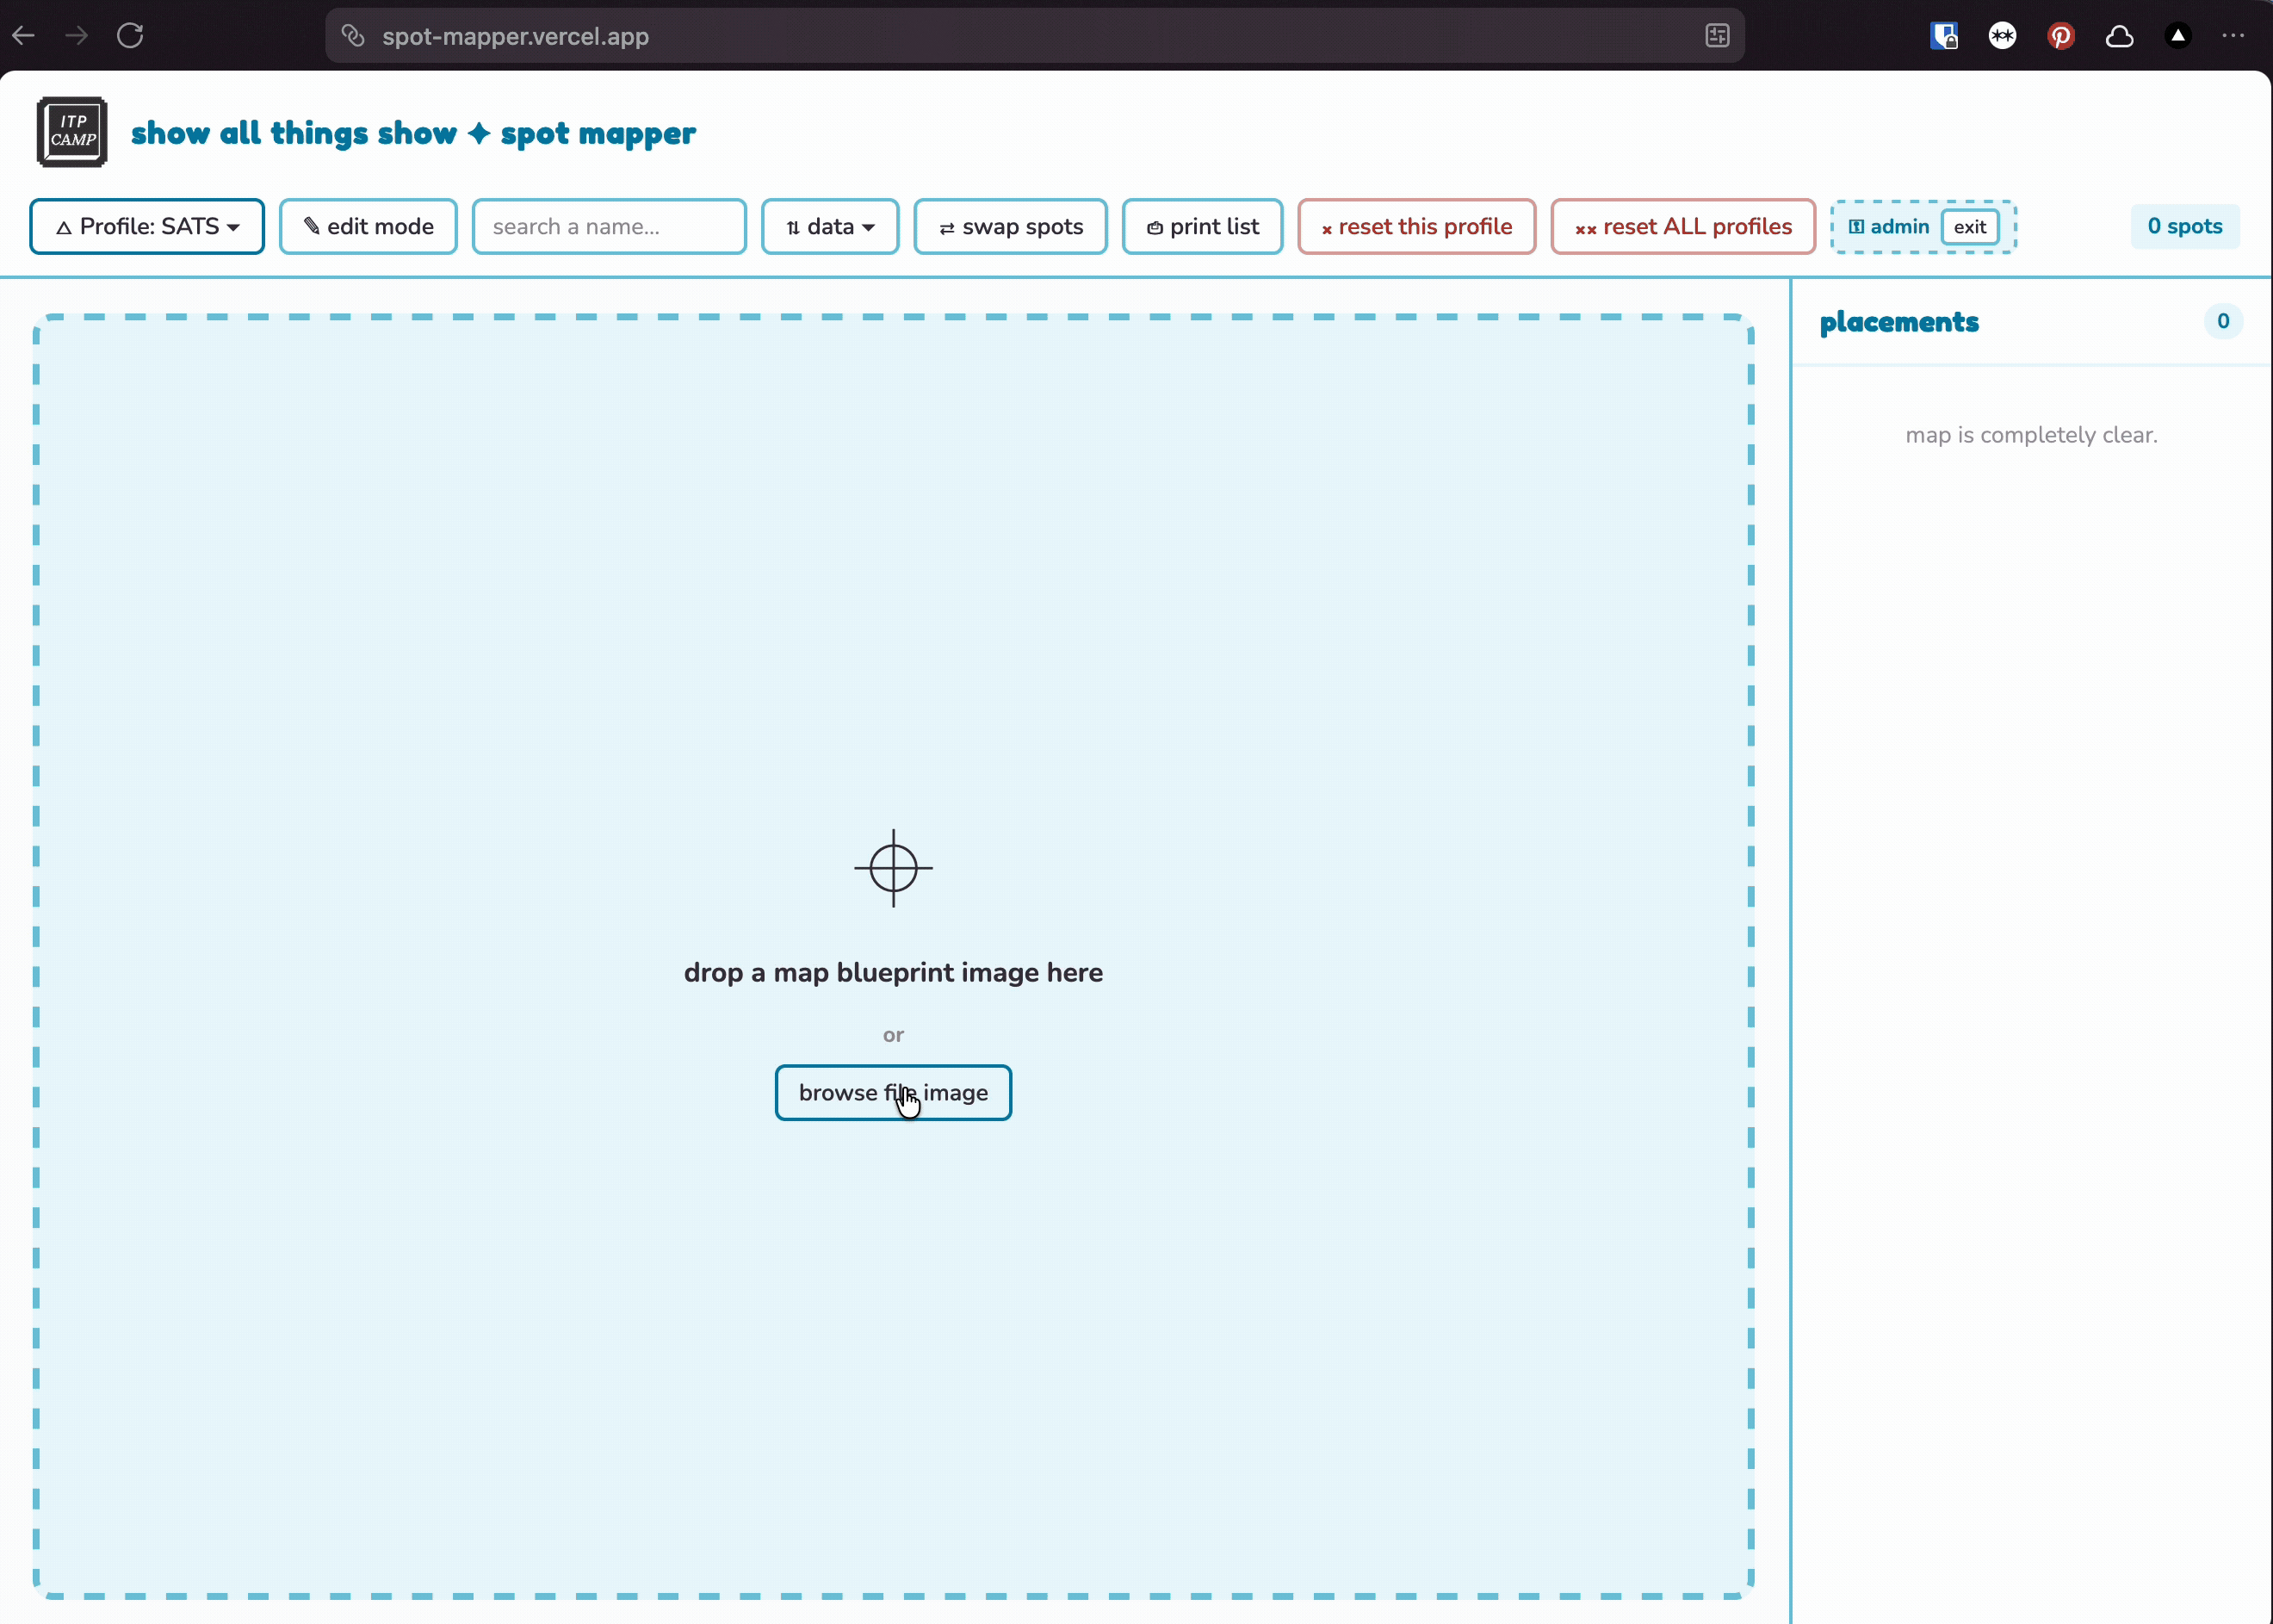Click browse file image button
Screen dimensions: 2273x1624
pyautogui.click(x=893, y=1093)
